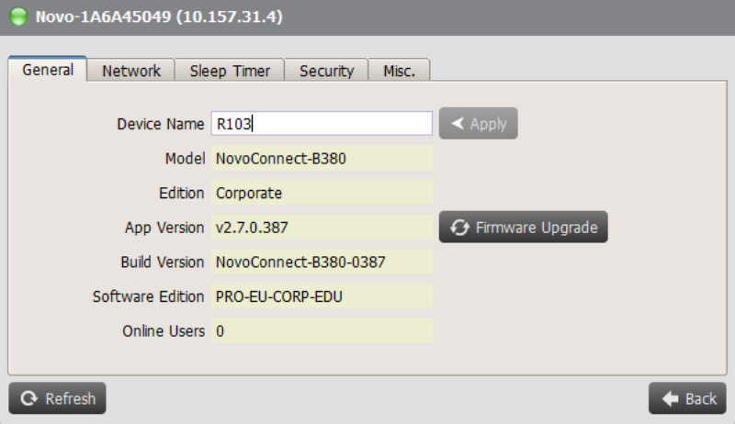Click Software Edition PRO-EU-CORP-EDU value

point(322,296)
